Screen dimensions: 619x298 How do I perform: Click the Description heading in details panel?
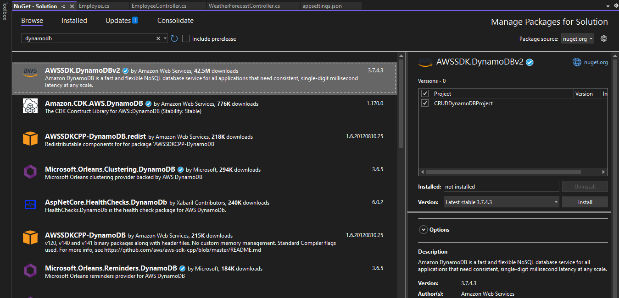pos(433,252)
